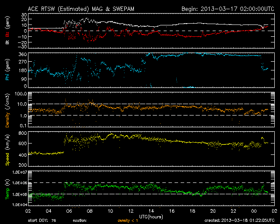Screen dimensions: 280x224
Task: Click the '100.0' tick on Density axis
Action: click(21, 94)
